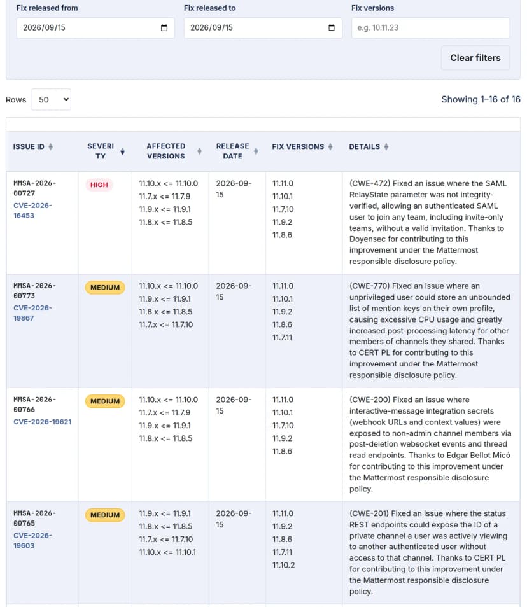Click fix version 11.10.2 in MMSA-2026-00765 row

pyautogui.click(x=283, y=565)
